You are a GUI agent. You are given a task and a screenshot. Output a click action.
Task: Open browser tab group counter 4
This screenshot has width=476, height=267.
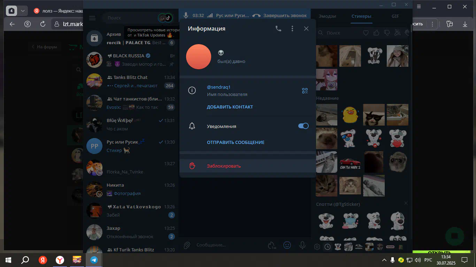(x=11, y=11)
